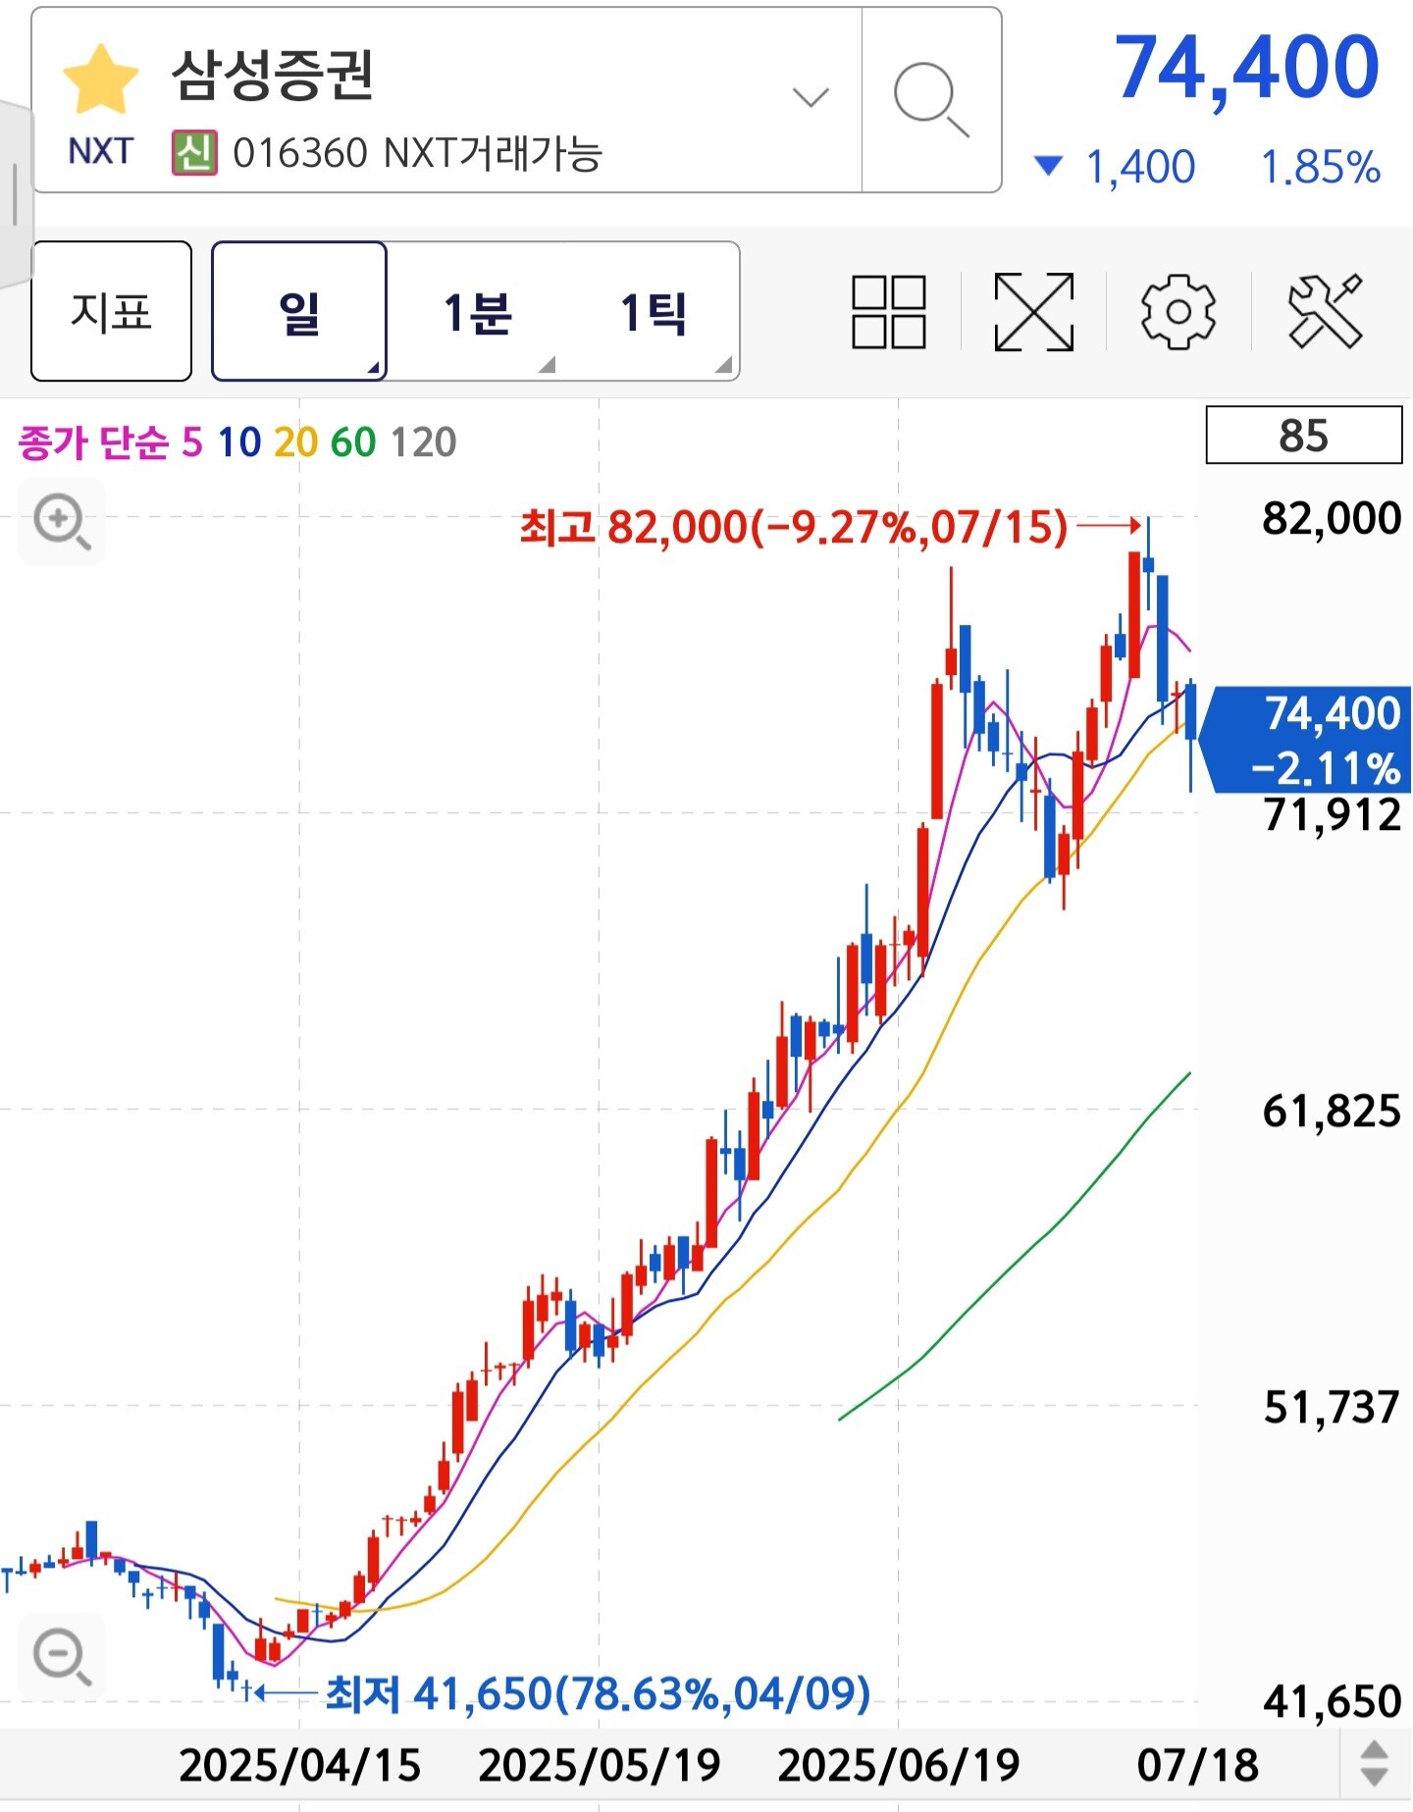Tap the 016360 NXT거래가능 stock code text
The height and width of the screenshot is (1812, 1413).
[x=417, y=153]
